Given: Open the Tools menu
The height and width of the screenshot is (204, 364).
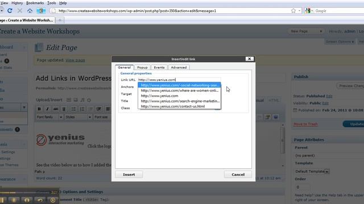Looking at the screenshot, I should [52, 3].
